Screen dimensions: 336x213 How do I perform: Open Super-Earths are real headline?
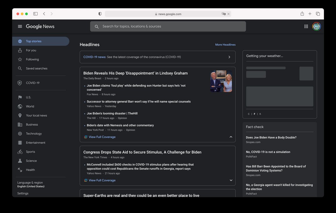click(x=141, y=195)
